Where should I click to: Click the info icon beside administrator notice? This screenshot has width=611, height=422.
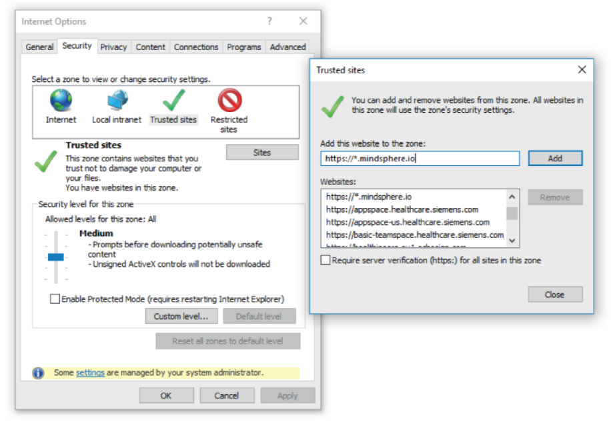click(x=38, y=373)
